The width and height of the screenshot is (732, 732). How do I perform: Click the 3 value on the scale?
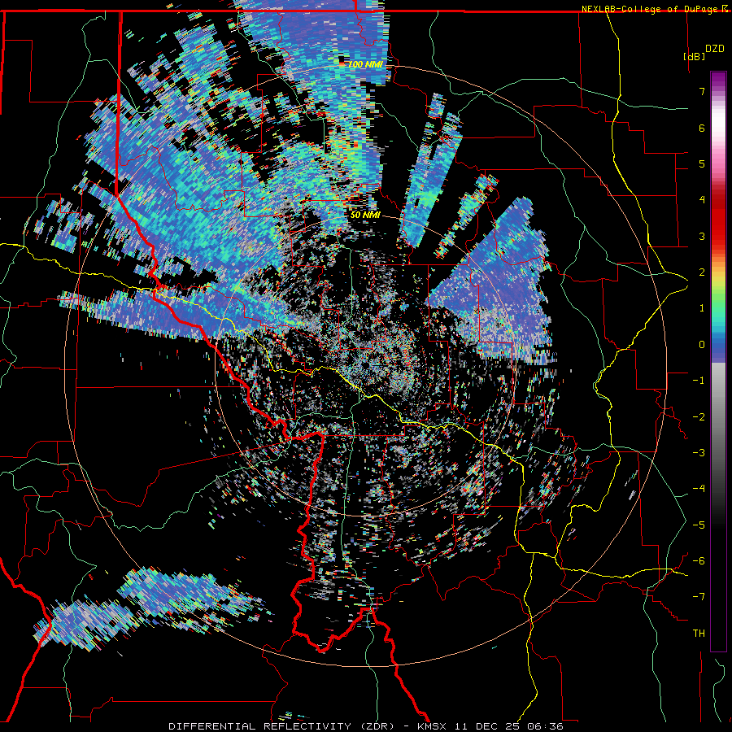click(701, 236)
